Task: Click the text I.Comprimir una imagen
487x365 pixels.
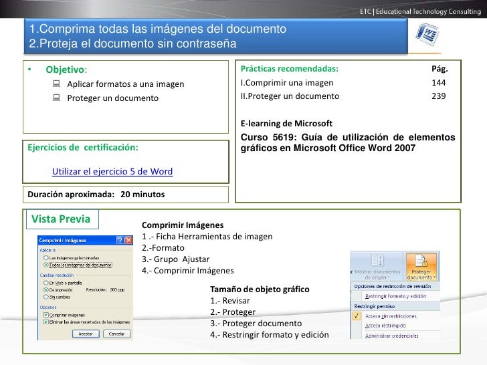Action: point(287,83)
